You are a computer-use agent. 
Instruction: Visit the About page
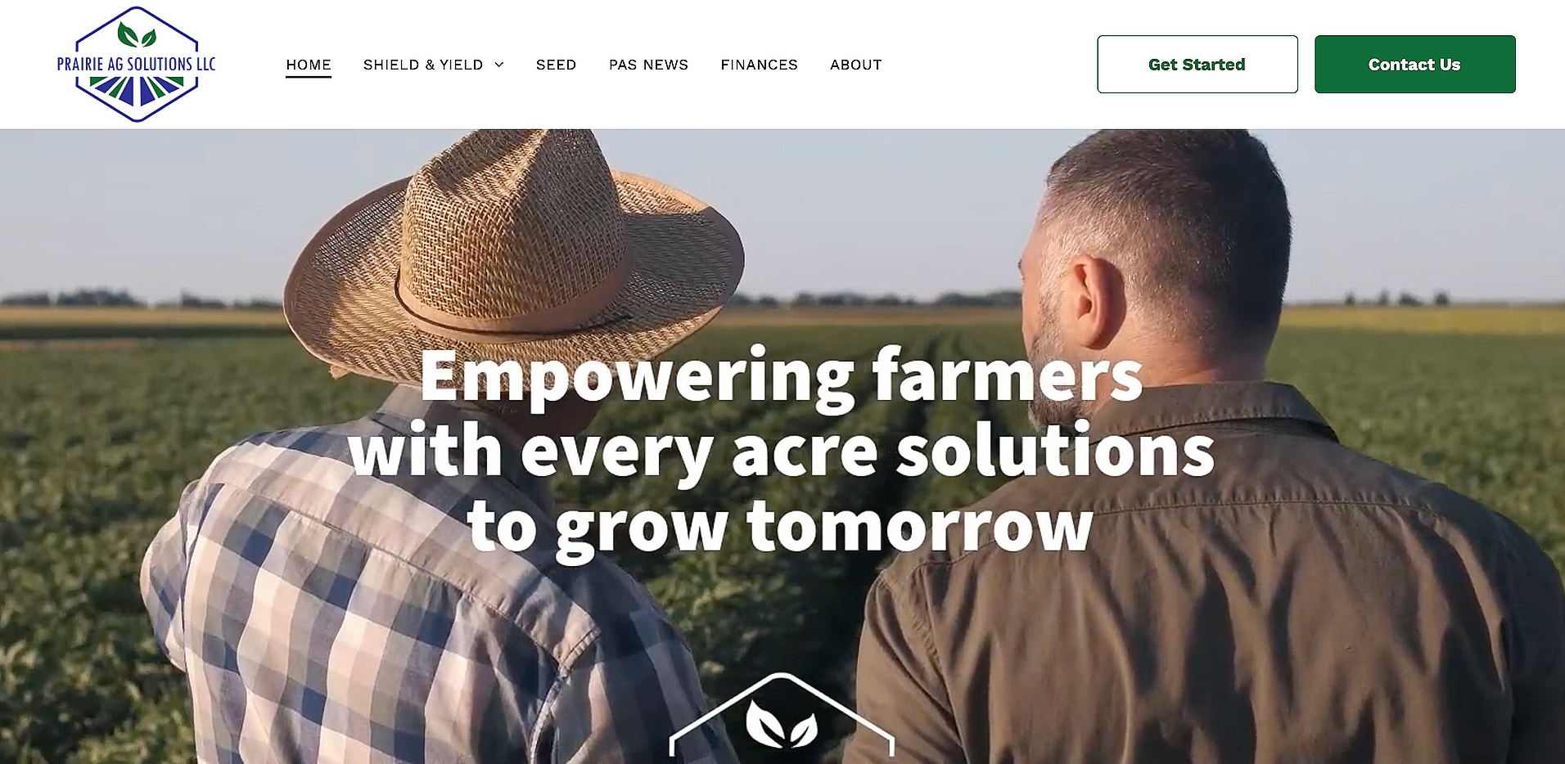[x=855, y=65]
